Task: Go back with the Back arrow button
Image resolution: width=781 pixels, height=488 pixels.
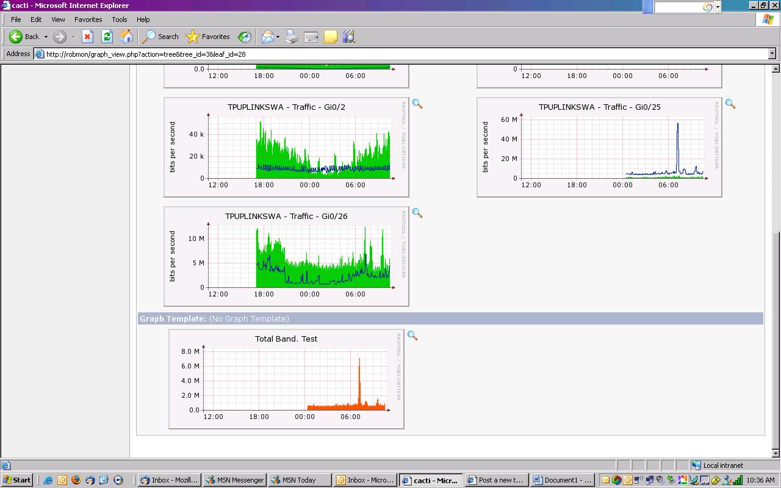Action: pos(24,37)
